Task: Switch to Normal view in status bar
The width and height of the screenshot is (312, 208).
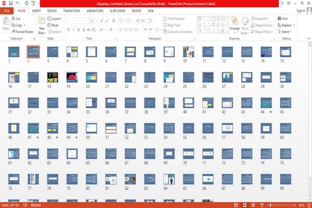Action: tap(236, 205)
